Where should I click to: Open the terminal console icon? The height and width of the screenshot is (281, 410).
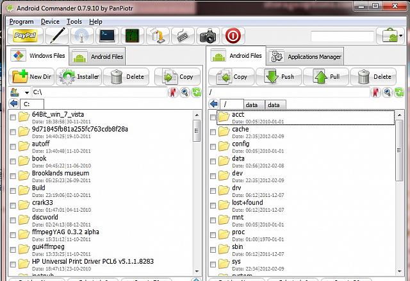click(107, 36)
